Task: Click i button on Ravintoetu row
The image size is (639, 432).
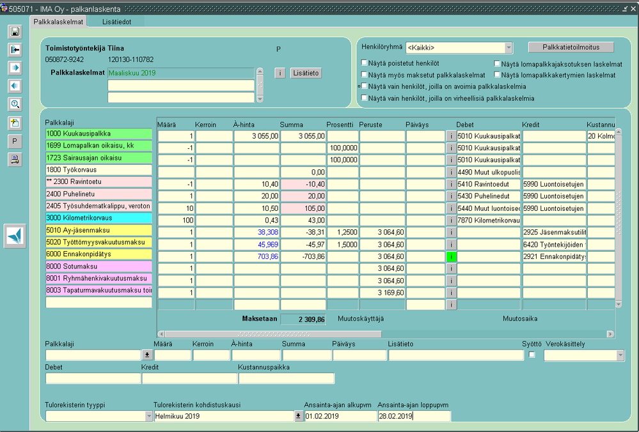Action: coord(451,184)
